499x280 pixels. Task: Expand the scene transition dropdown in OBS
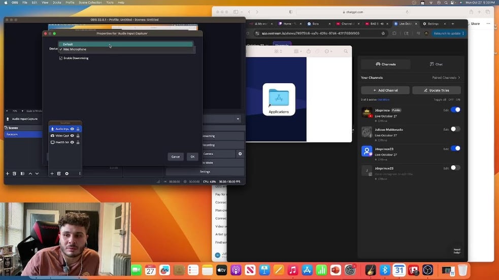point(238,119)
